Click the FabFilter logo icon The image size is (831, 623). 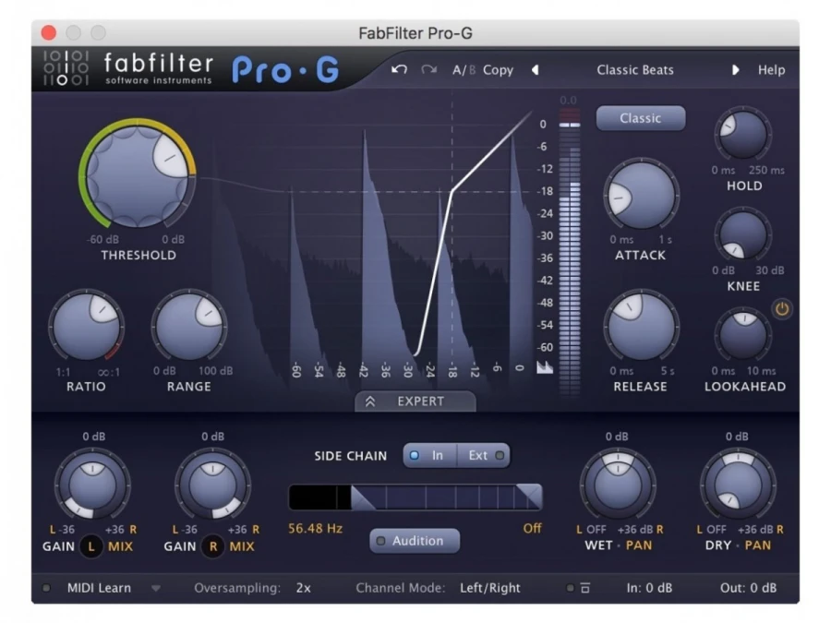coord(66,68)
